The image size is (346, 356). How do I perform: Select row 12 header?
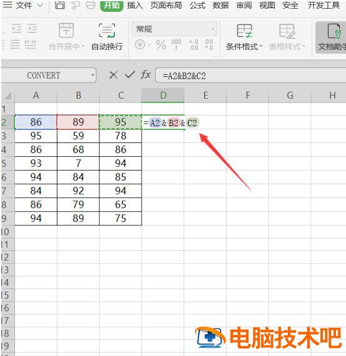[7, 257]
